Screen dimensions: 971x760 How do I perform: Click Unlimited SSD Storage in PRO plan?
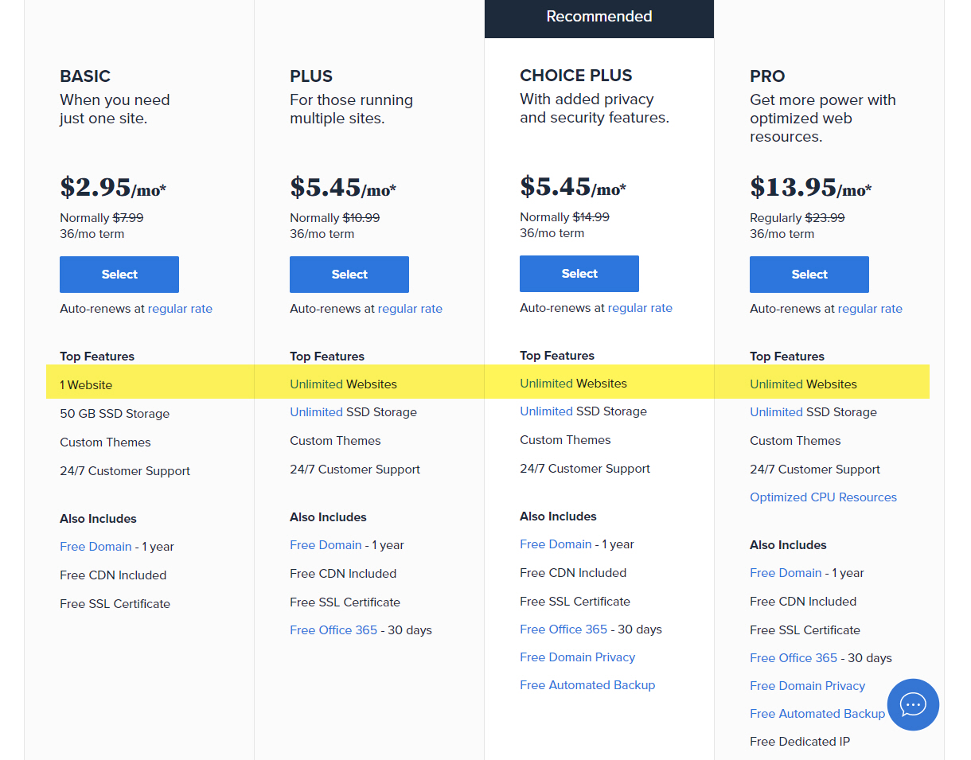[776, 412]
